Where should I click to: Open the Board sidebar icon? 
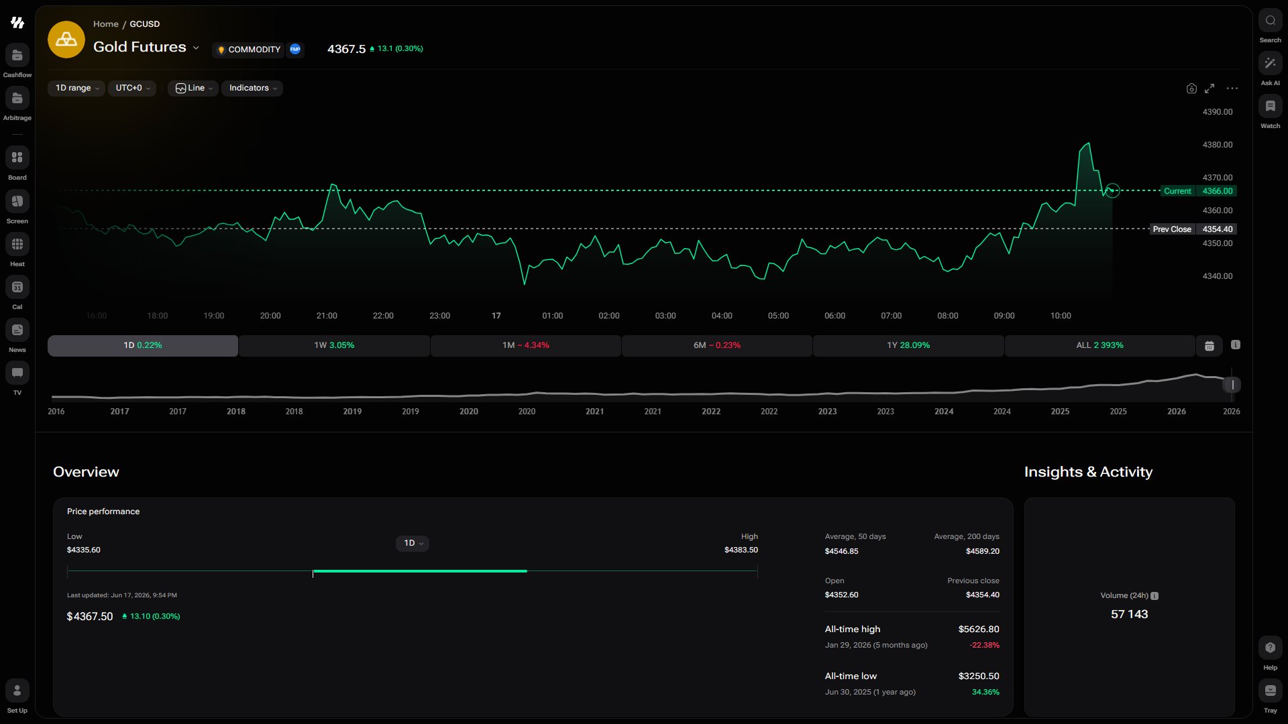(17, 158)
